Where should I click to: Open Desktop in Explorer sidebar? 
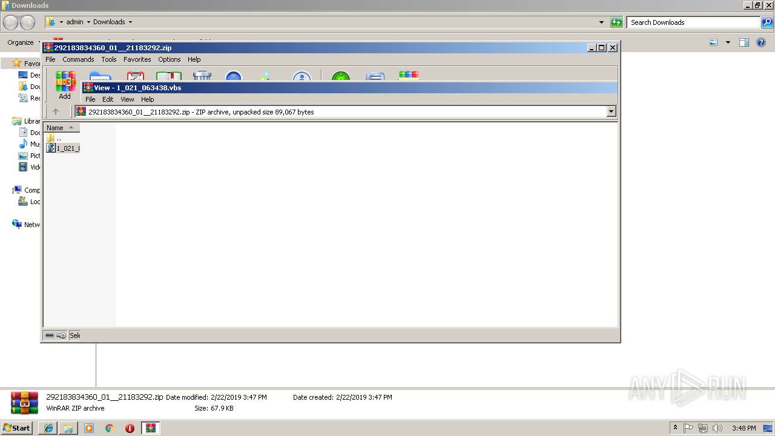[x=30, y=75]
